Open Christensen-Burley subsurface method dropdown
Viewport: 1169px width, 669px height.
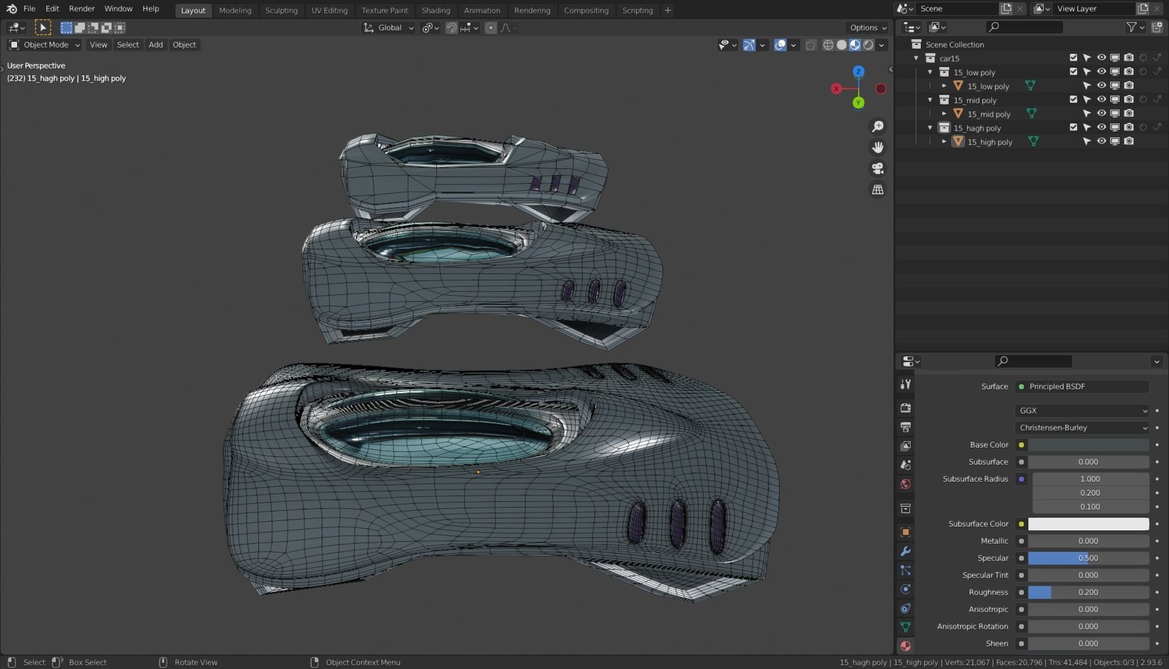(x=1082, y=428)
